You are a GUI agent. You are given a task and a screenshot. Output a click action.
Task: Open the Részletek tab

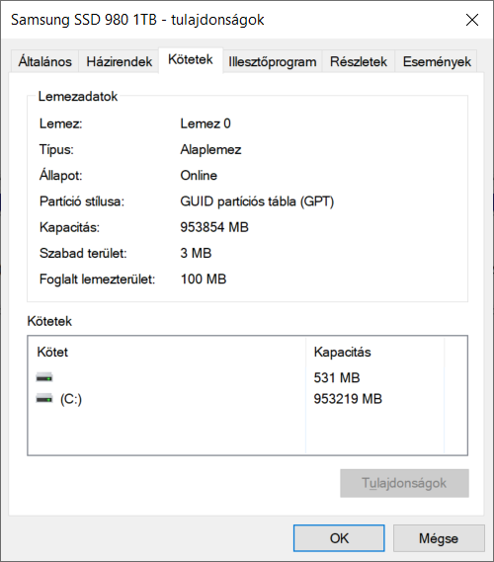click(359, 61)
